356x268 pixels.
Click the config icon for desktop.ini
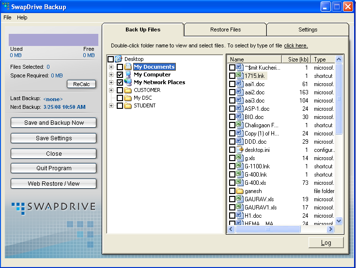coord(240,149)
